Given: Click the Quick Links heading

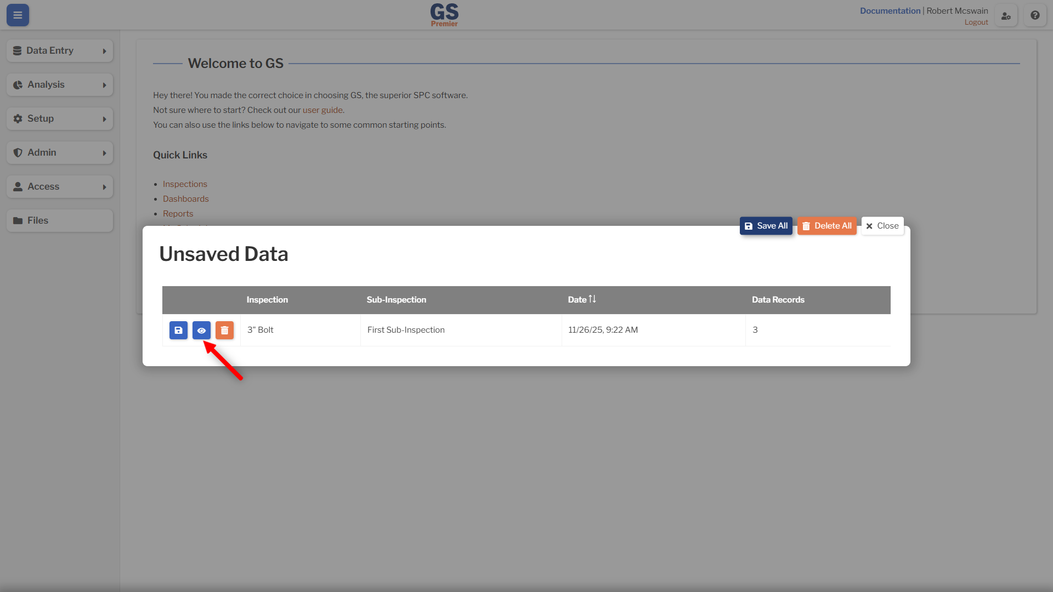Looking at the screenshot, I should pos(180,155).
